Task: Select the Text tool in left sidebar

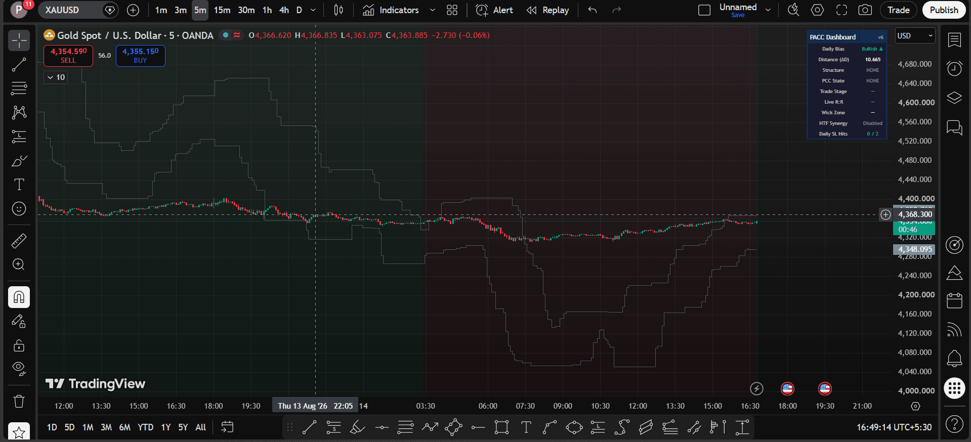Action: coord(19,185)
